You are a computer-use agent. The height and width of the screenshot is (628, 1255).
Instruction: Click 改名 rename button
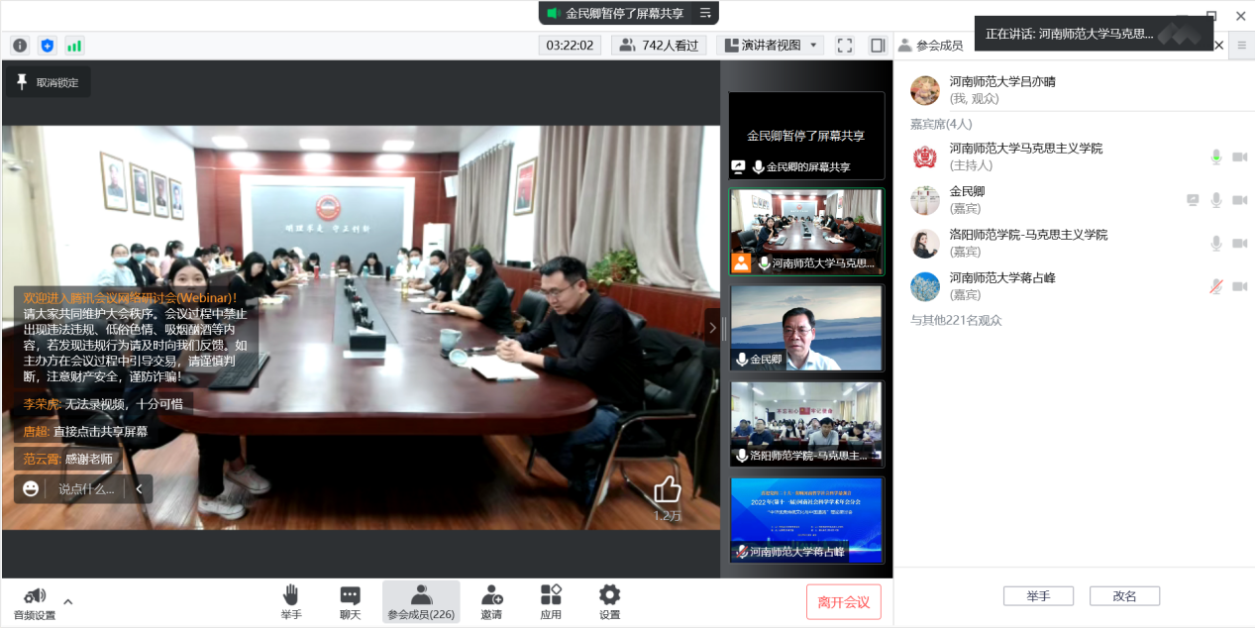tap(1124, 596)
